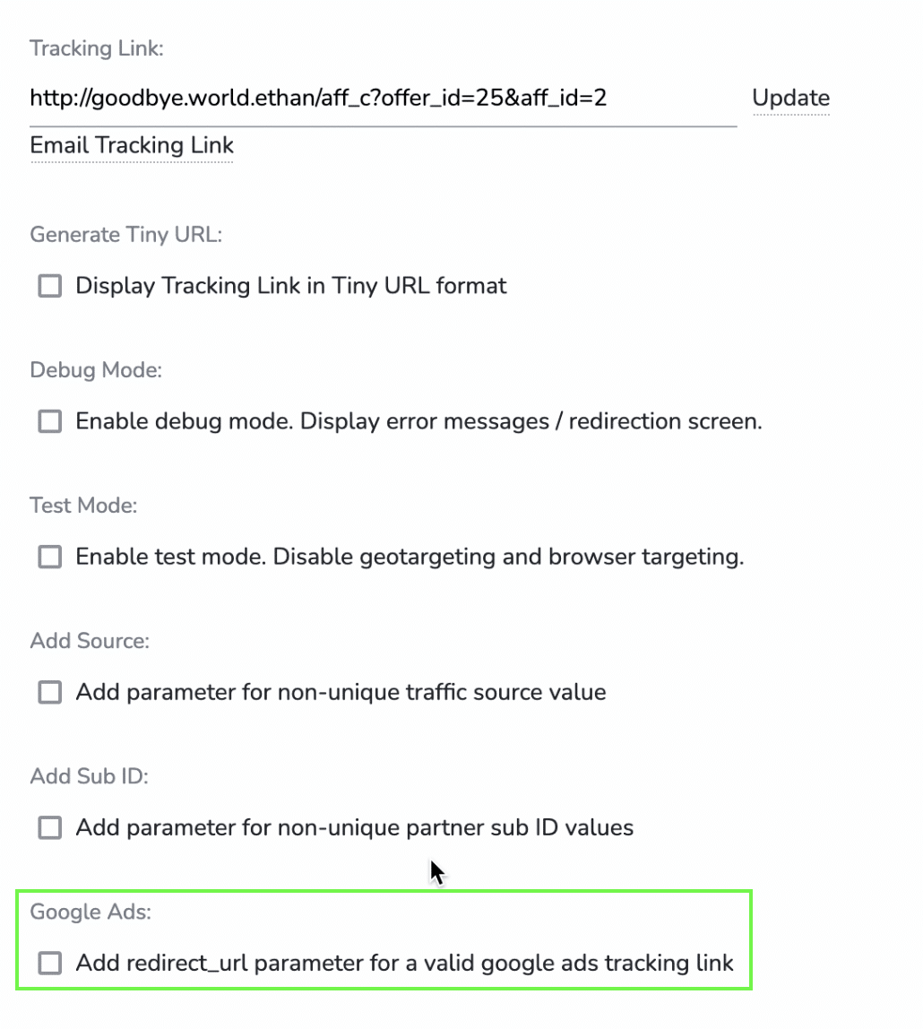The width and height of the screenshot is (923, 1029).
Task: Open the Email Tracking Link option
Action: 132,145
